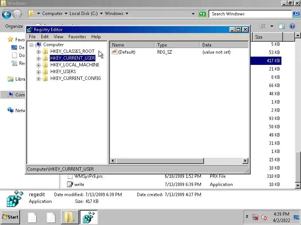Open the recent pages dropdown next to Forward
Image resolution: width=301 pixels, height=225 pixels.
coord(24,14)
